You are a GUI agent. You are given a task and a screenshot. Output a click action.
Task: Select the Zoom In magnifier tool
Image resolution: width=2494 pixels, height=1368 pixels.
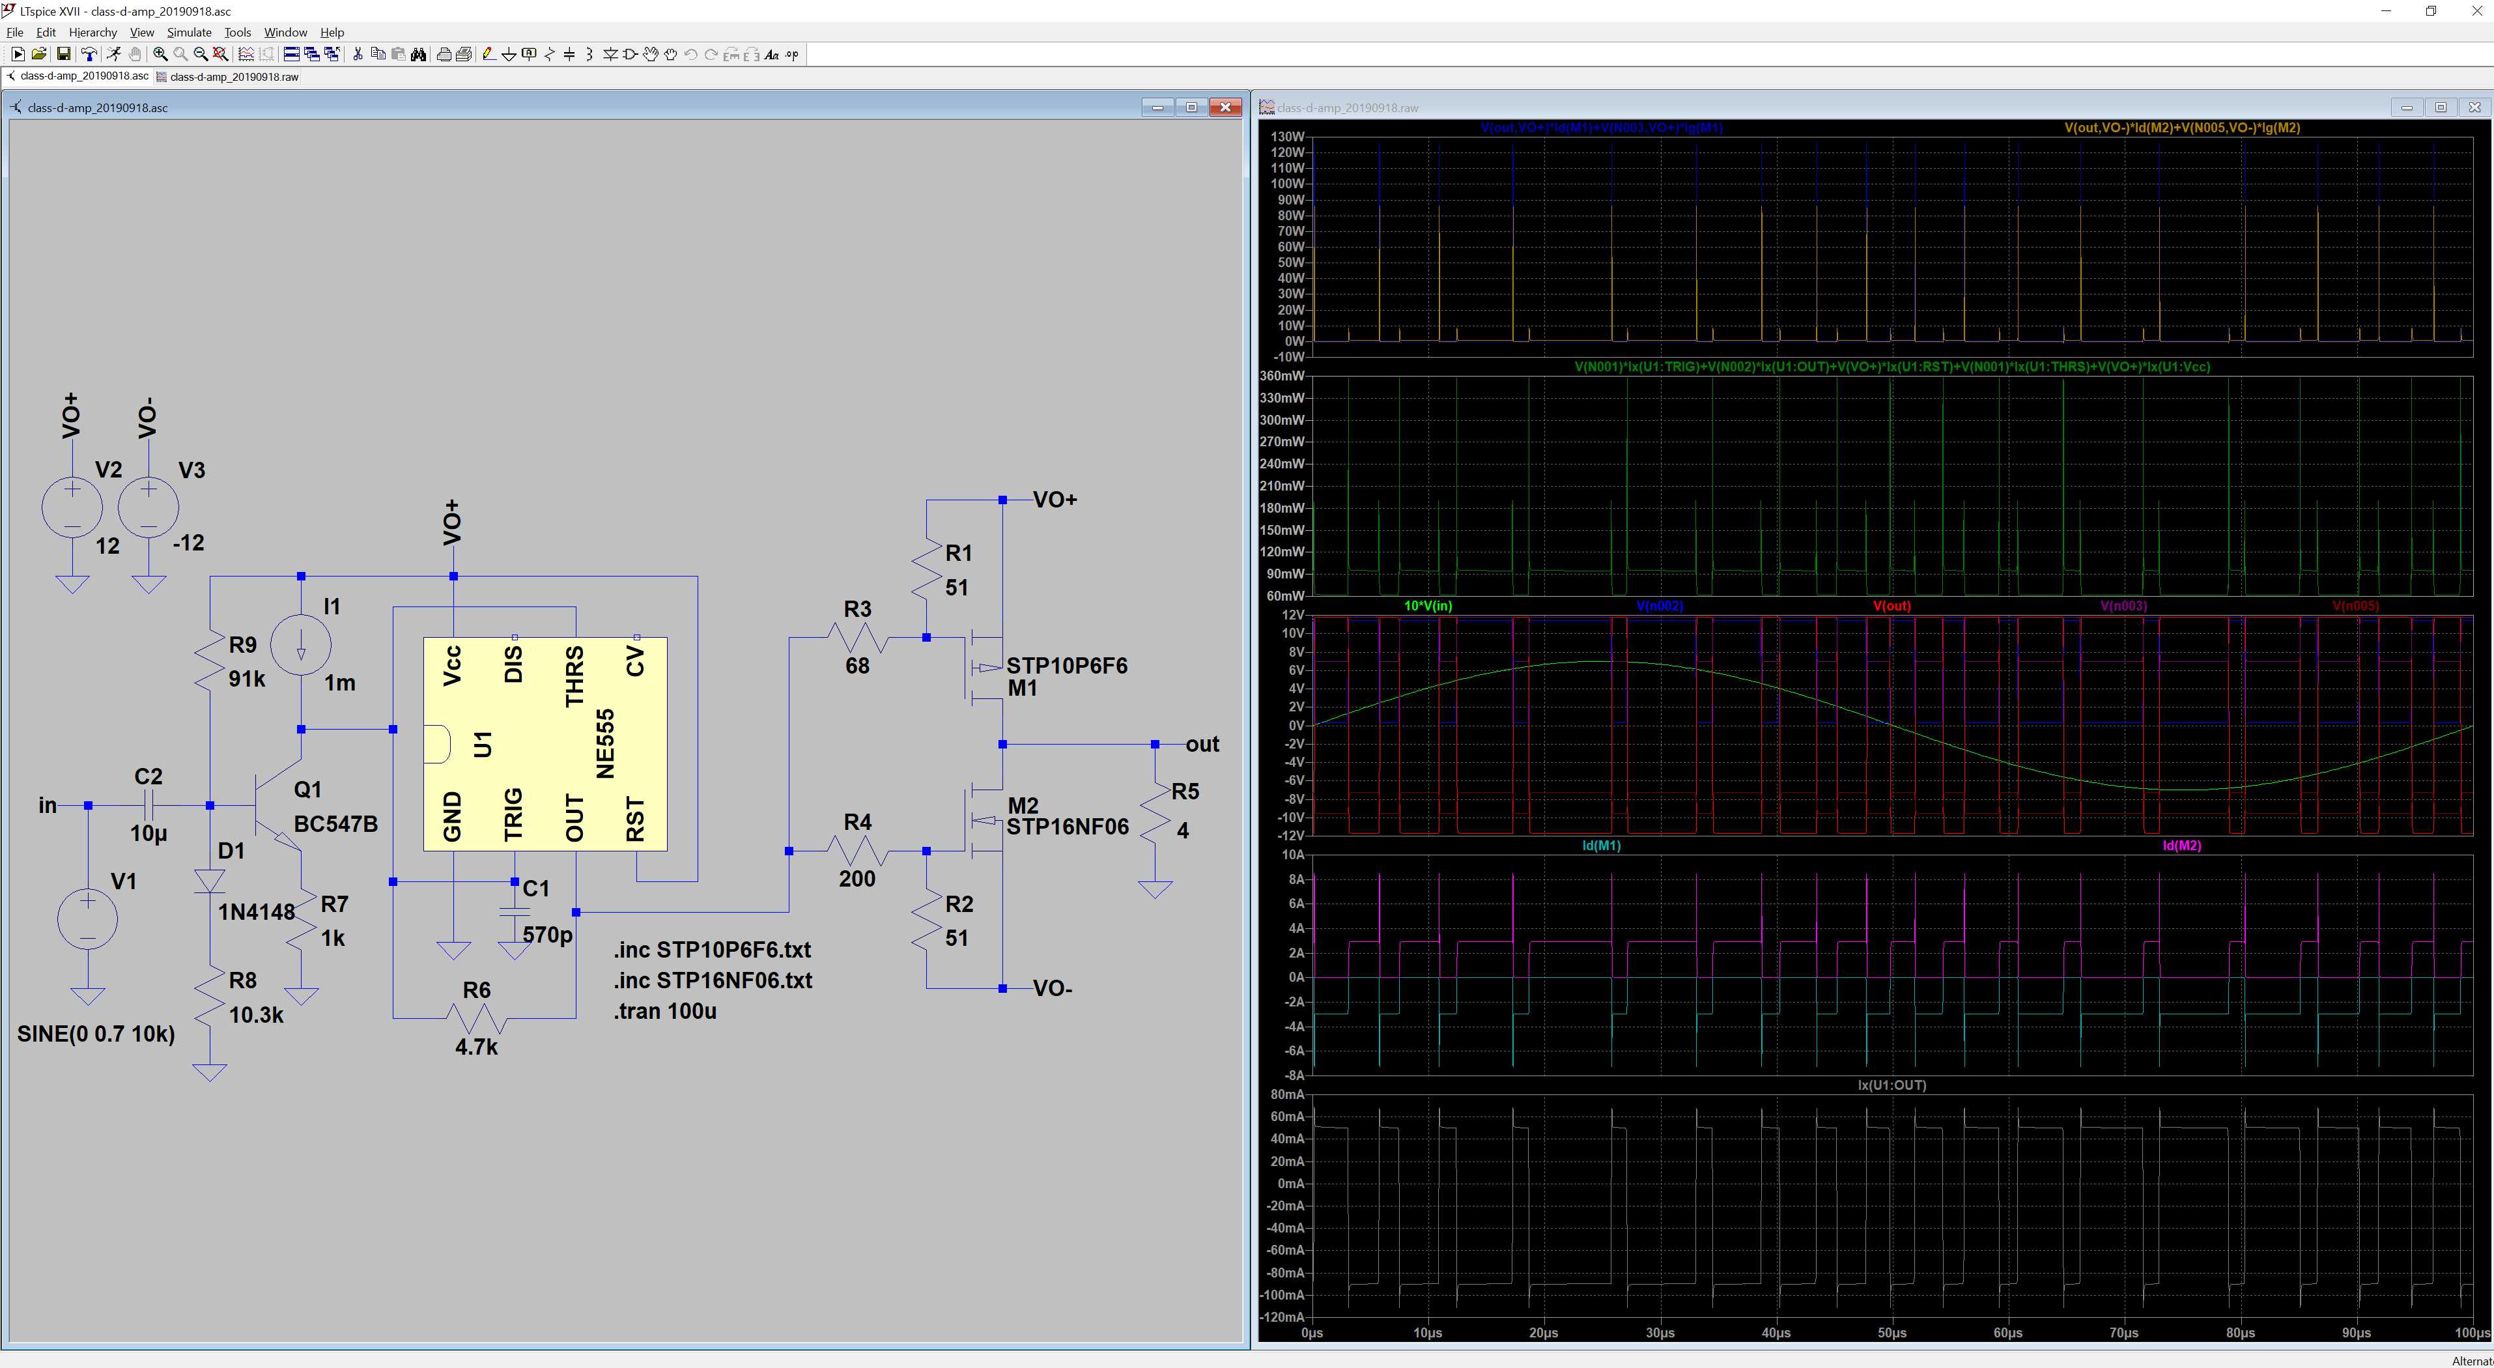161,54
